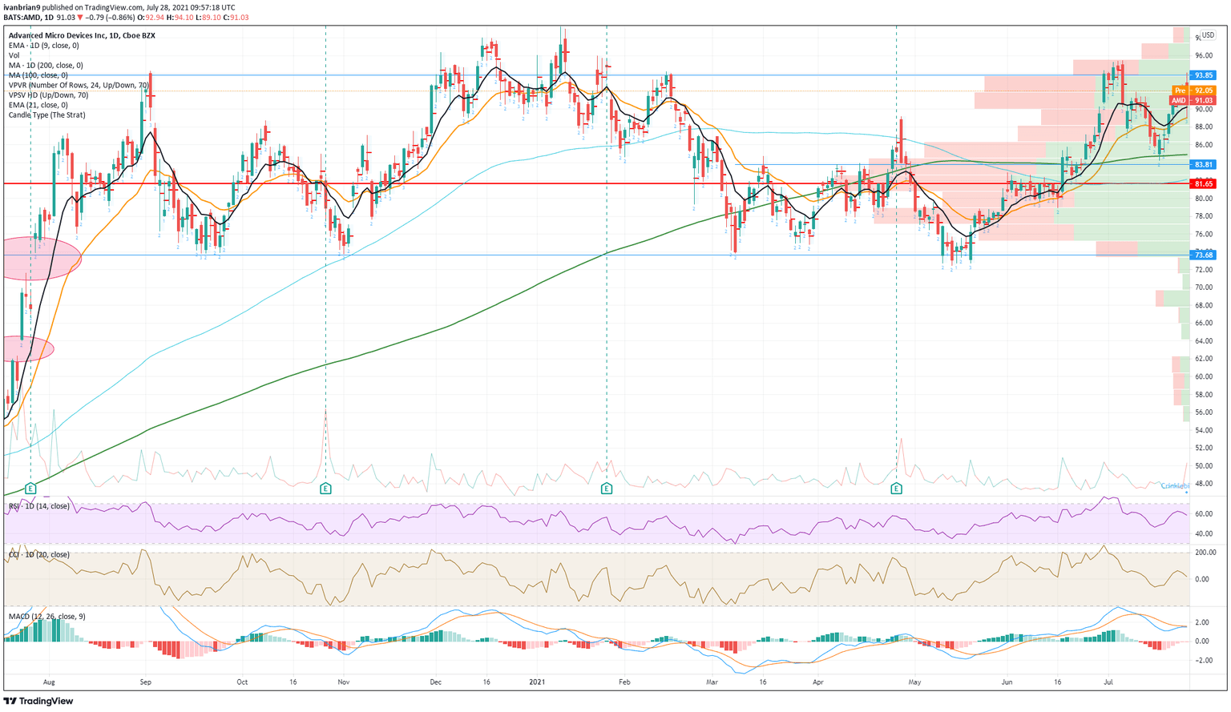Click the Nov label on the time axis
Image resolution: width=1231 pixels, height=712 pixels.
[343, 682]
